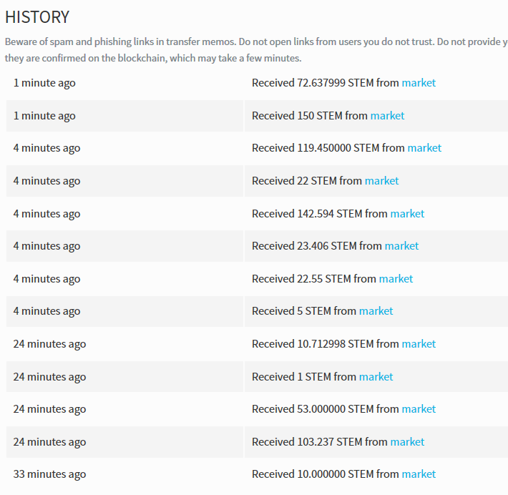The width and height of the screenshot is (508, 495).
Task: Open market link in 1 STEM row
Action: 376,377
